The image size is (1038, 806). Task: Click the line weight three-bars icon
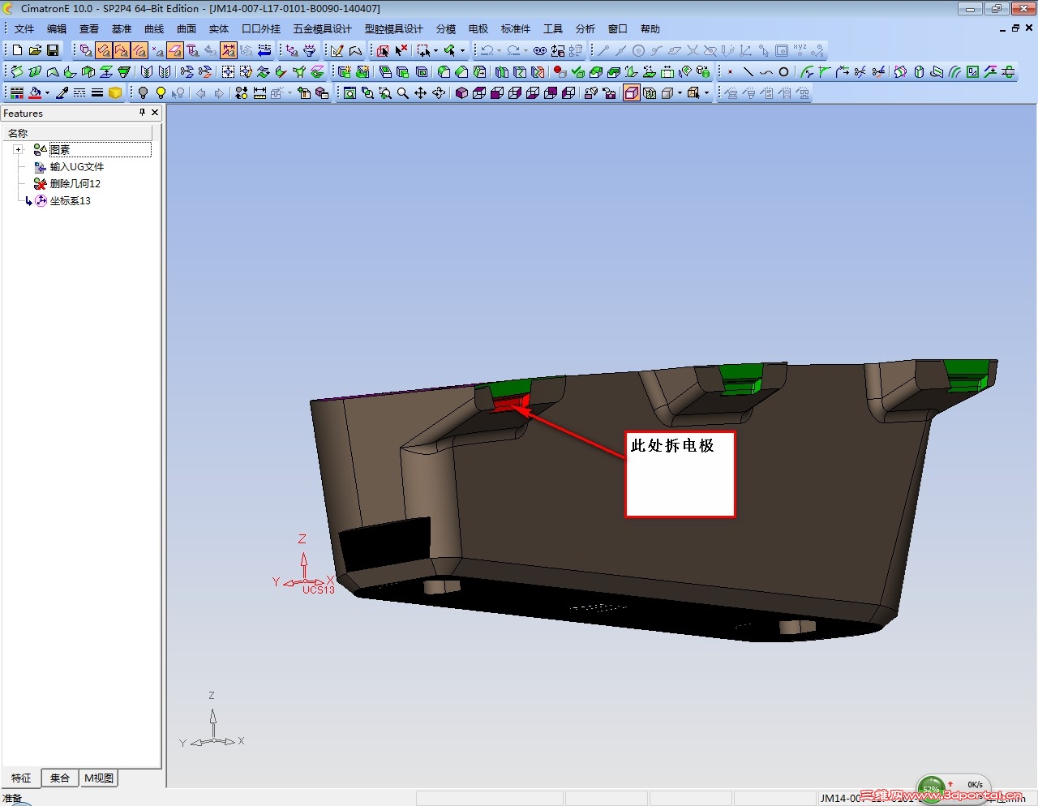(97, 93)
